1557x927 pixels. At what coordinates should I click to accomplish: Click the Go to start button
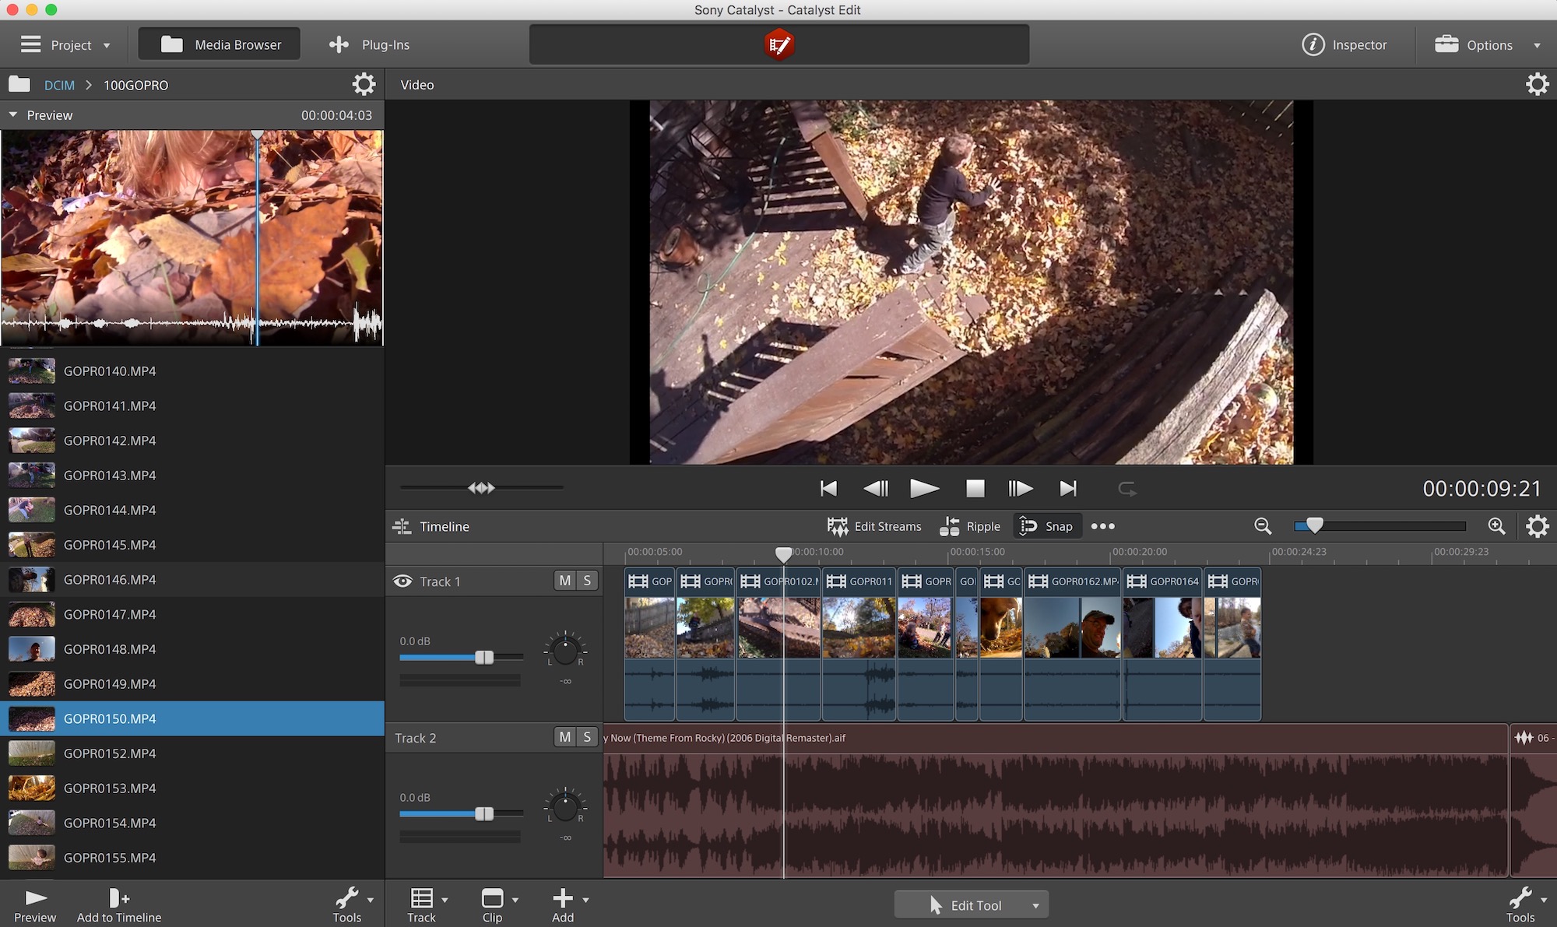click(x=828, y=486)
